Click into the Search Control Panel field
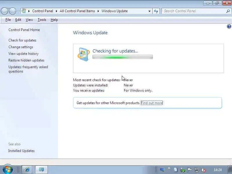The width and height of the screenshot is (232, 174). pyautogui.click(x=194, y=11)
